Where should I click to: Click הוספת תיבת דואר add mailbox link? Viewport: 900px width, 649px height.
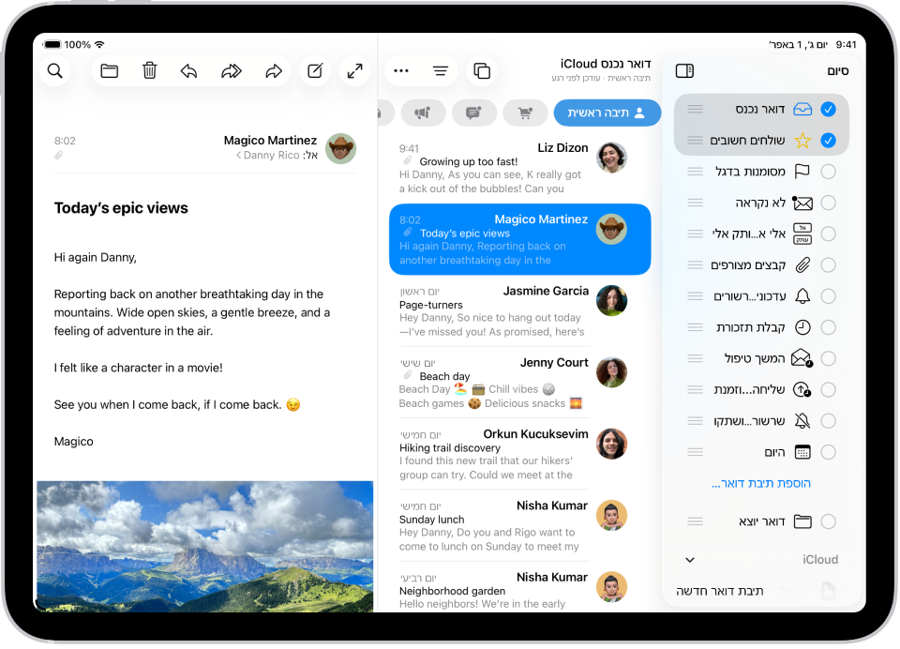[x=761, y=484]
